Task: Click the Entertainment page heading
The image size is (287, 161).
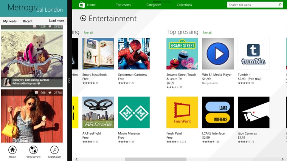Action: pos(113,18)
